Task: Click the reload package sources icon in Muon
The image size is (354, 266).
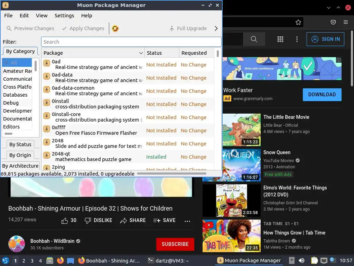Action: (115, 28)
